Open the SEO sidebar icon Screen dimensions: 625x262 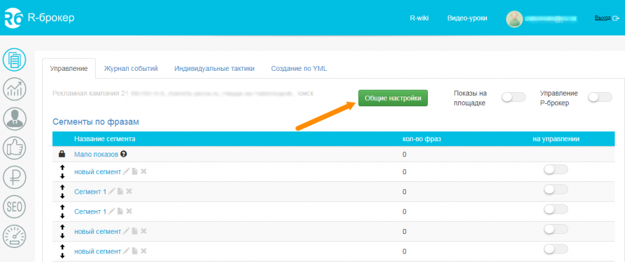(x=15, y=206)
